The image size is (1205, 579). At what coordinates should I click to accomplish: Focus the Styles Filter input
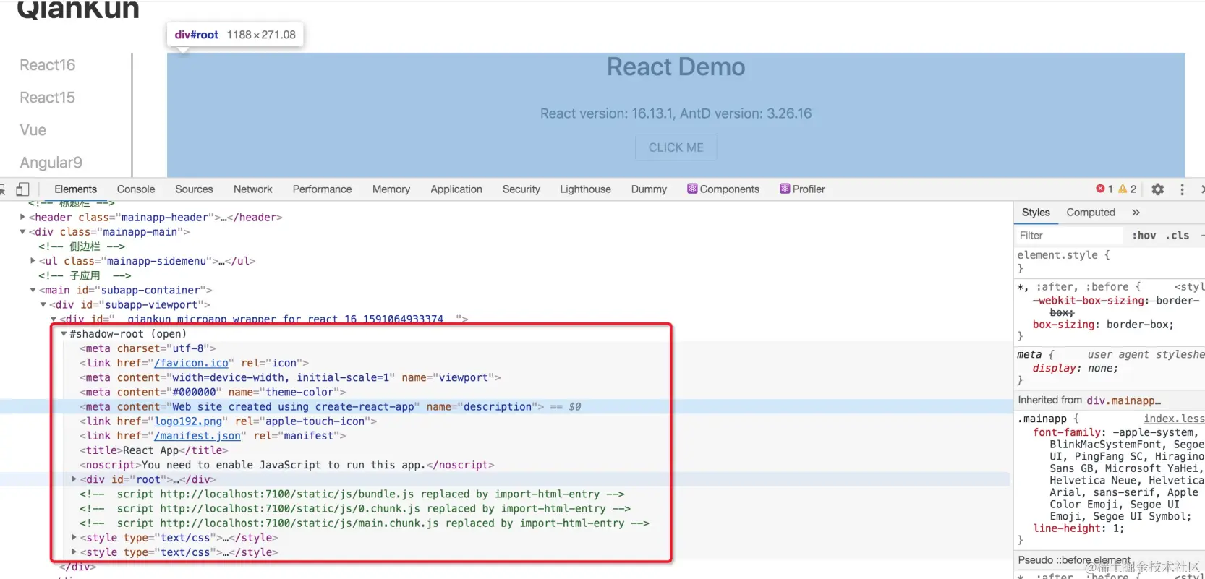point(1069,236)
